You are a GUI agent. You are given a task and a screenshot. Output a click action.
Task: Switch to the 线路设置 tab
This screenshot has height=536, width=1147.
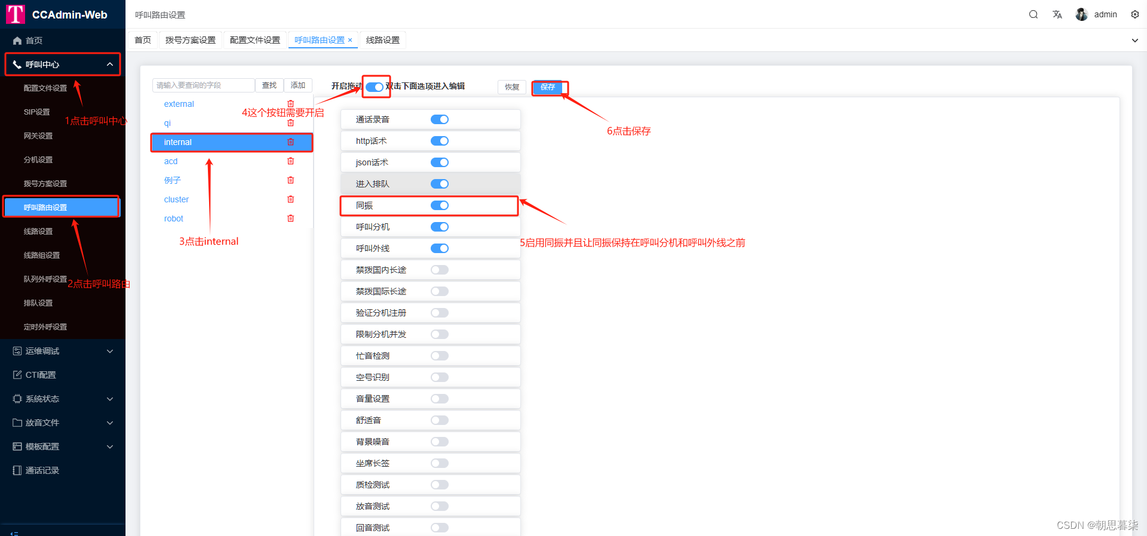(383, 40)
